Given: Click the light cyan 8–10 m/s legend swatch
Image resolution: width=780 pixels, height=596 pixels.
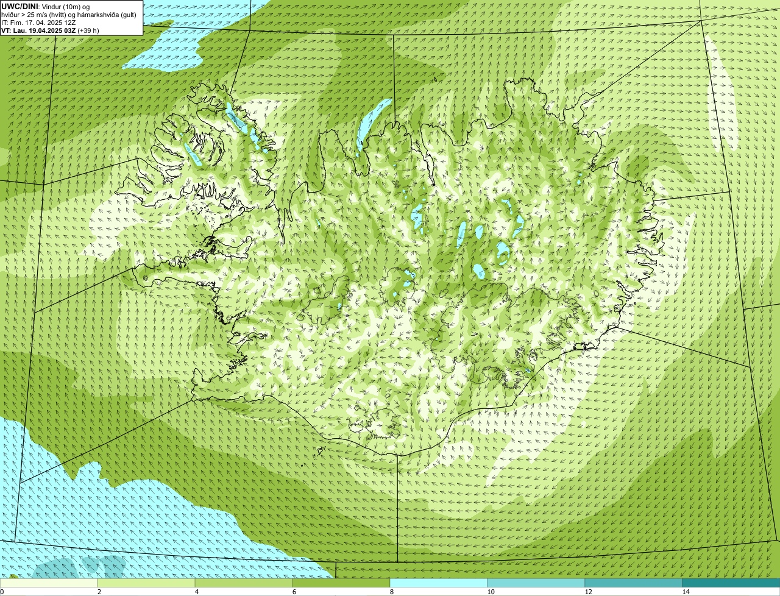Looking at the screenshot, I should pos(439,583).
